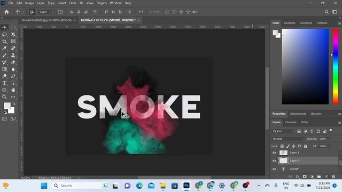Open the Opacity slider dropdown arrow
342x192 pixels.
330,139
